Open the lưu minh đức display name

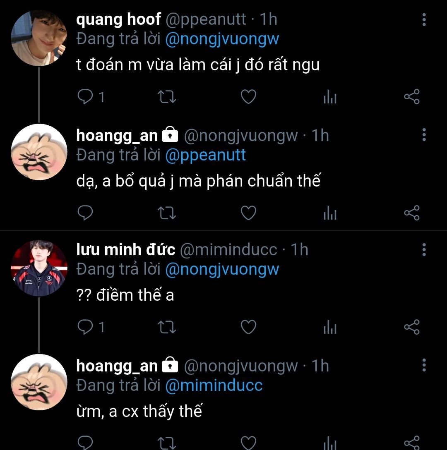(126, 250)
